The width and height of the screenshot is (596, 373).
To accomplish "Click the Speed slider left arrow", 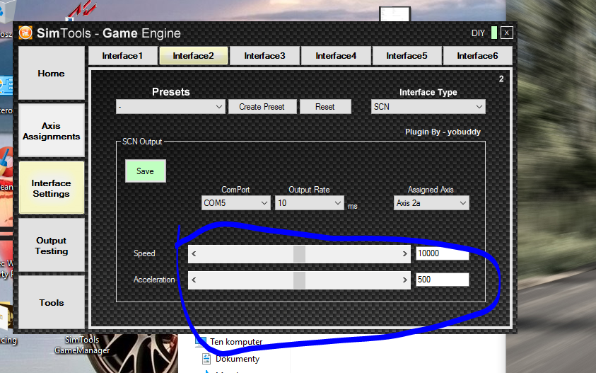I will 194,254.
